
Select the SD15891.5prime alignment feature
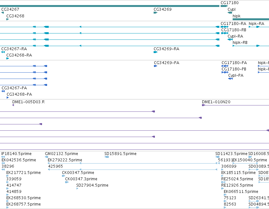[107, 157]
